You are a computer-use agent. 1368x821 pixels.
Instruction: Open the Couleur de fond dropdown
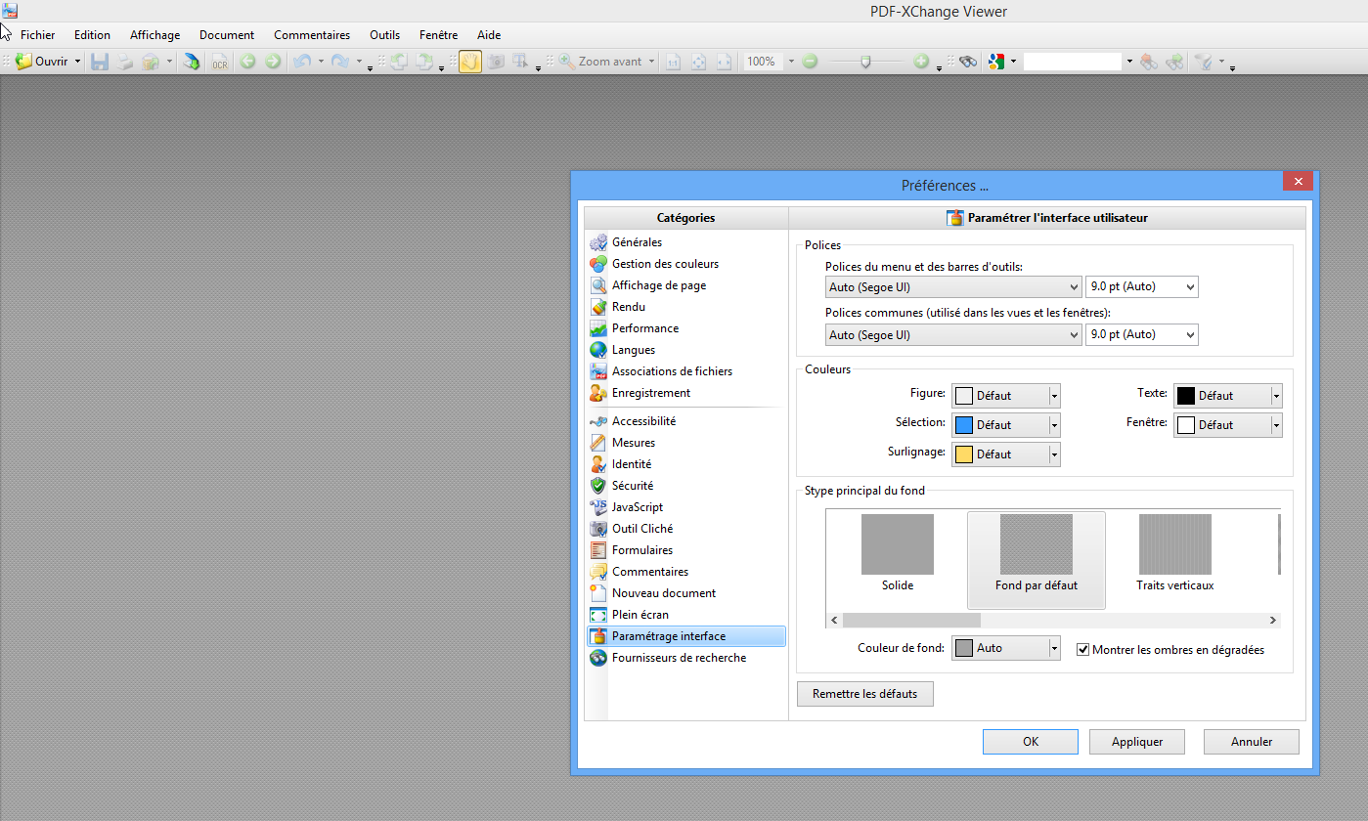(1006, 648)
